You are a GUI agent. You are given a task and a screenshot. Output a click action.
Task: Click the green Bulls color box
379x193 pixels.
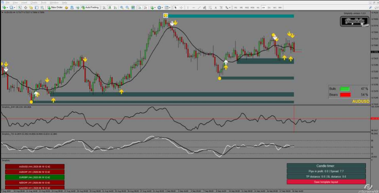pyautogui.click(x=345, y=89)
